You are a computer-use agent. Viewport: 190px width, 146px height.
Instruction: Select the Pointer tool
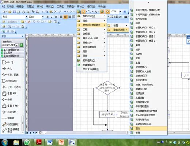click(x=84, y=12)
